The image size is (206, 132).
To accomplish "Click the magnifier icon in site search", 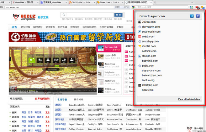I will pyautogui.click(x=64, y=15).
